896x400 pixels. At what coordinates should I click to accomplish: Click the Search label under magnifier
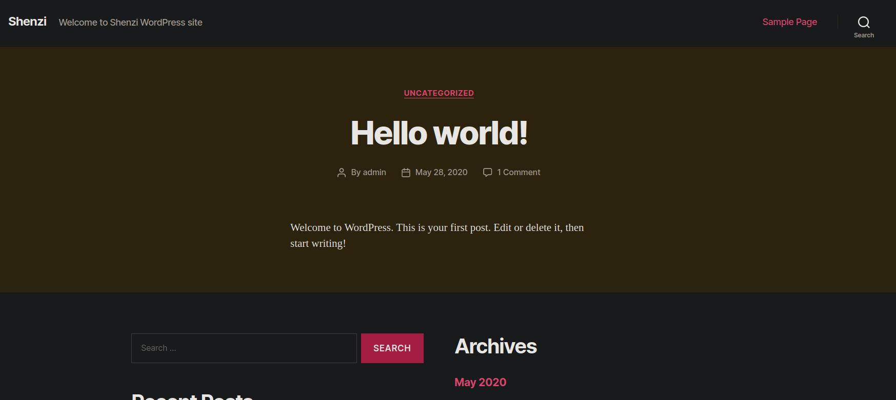coord(864,35)
